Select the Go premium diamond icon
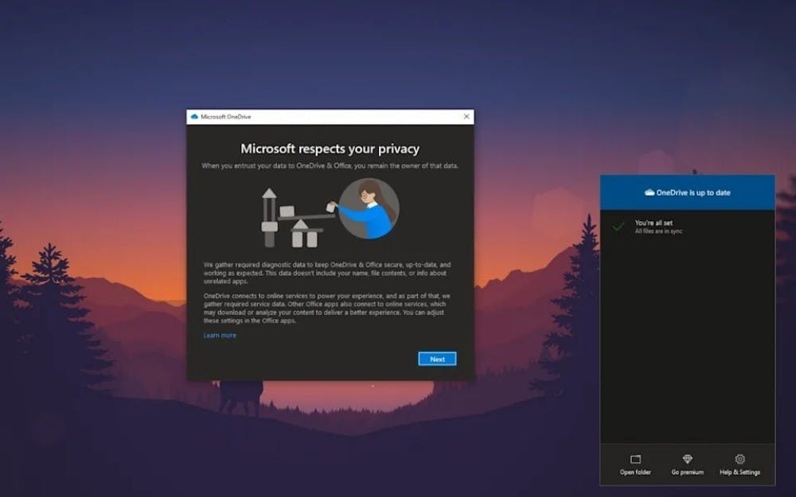796x497 pixels. coord(688,460)
